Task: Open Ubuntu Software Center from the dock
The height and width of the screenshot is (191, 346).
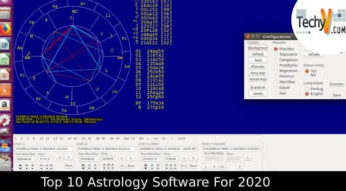Action: pos(5,90)
